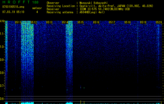Click the Observer field label

coord(53,3)
